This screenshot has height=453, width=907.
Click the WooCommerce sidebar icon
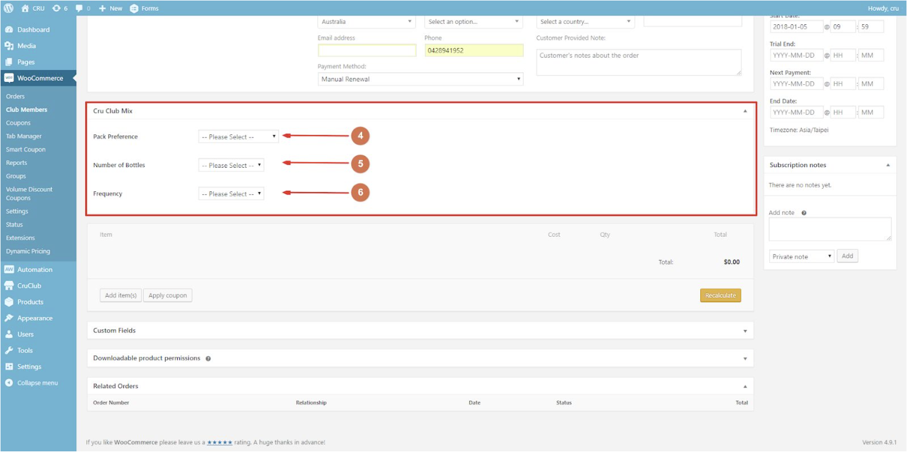click(9, 78)
